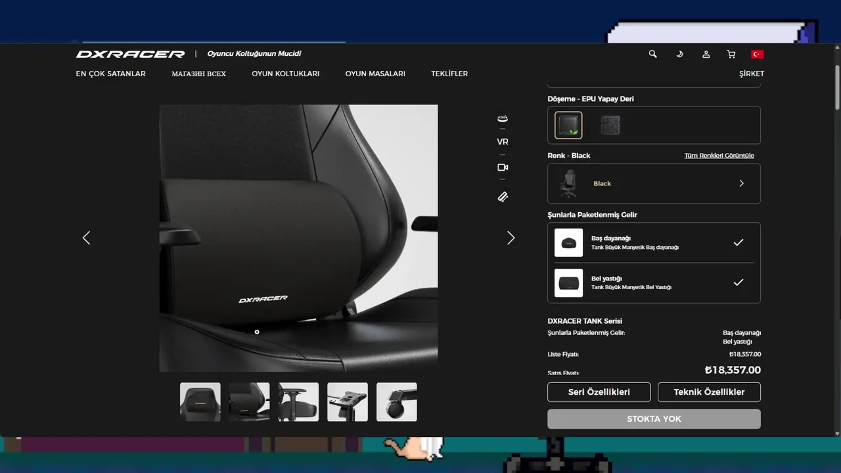Open МАГАЗИН ВСЕХ menu item
The height and width of the screenshot is (473, 841).
(x=198, y=74)
